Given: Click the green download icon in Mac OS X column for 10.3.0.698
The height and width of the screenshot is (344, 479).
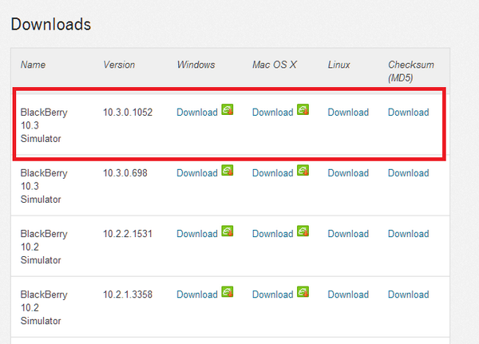Looking at the screenshot, I should click(303, 171).
